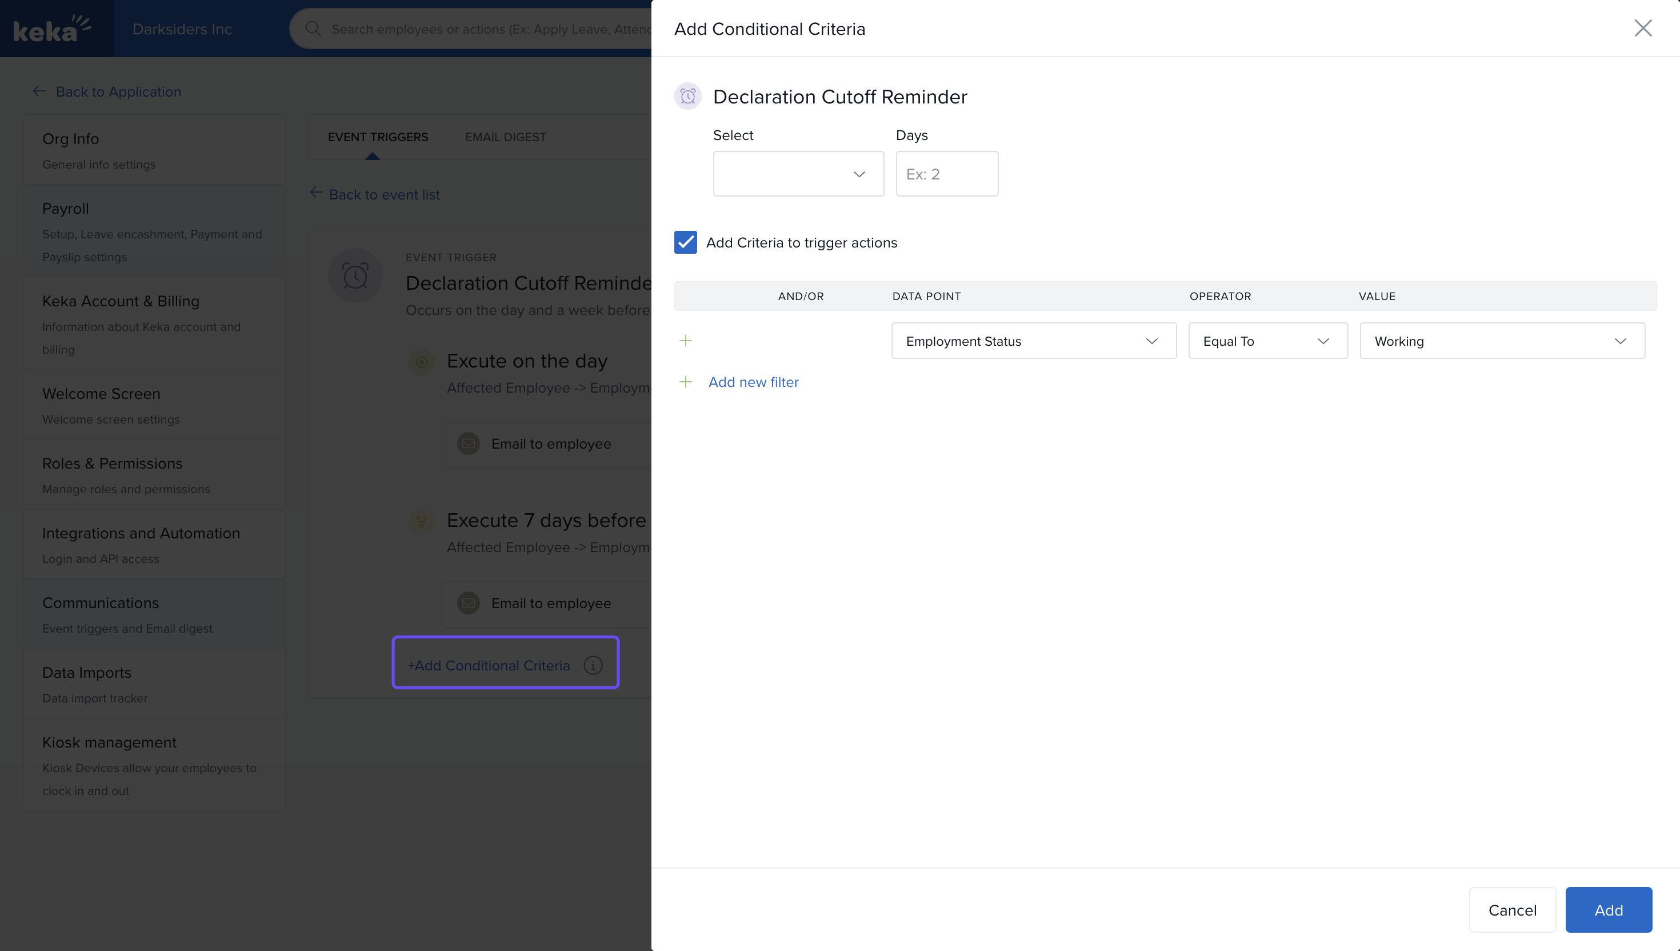Click the search magnifier icon

point(313,29)
